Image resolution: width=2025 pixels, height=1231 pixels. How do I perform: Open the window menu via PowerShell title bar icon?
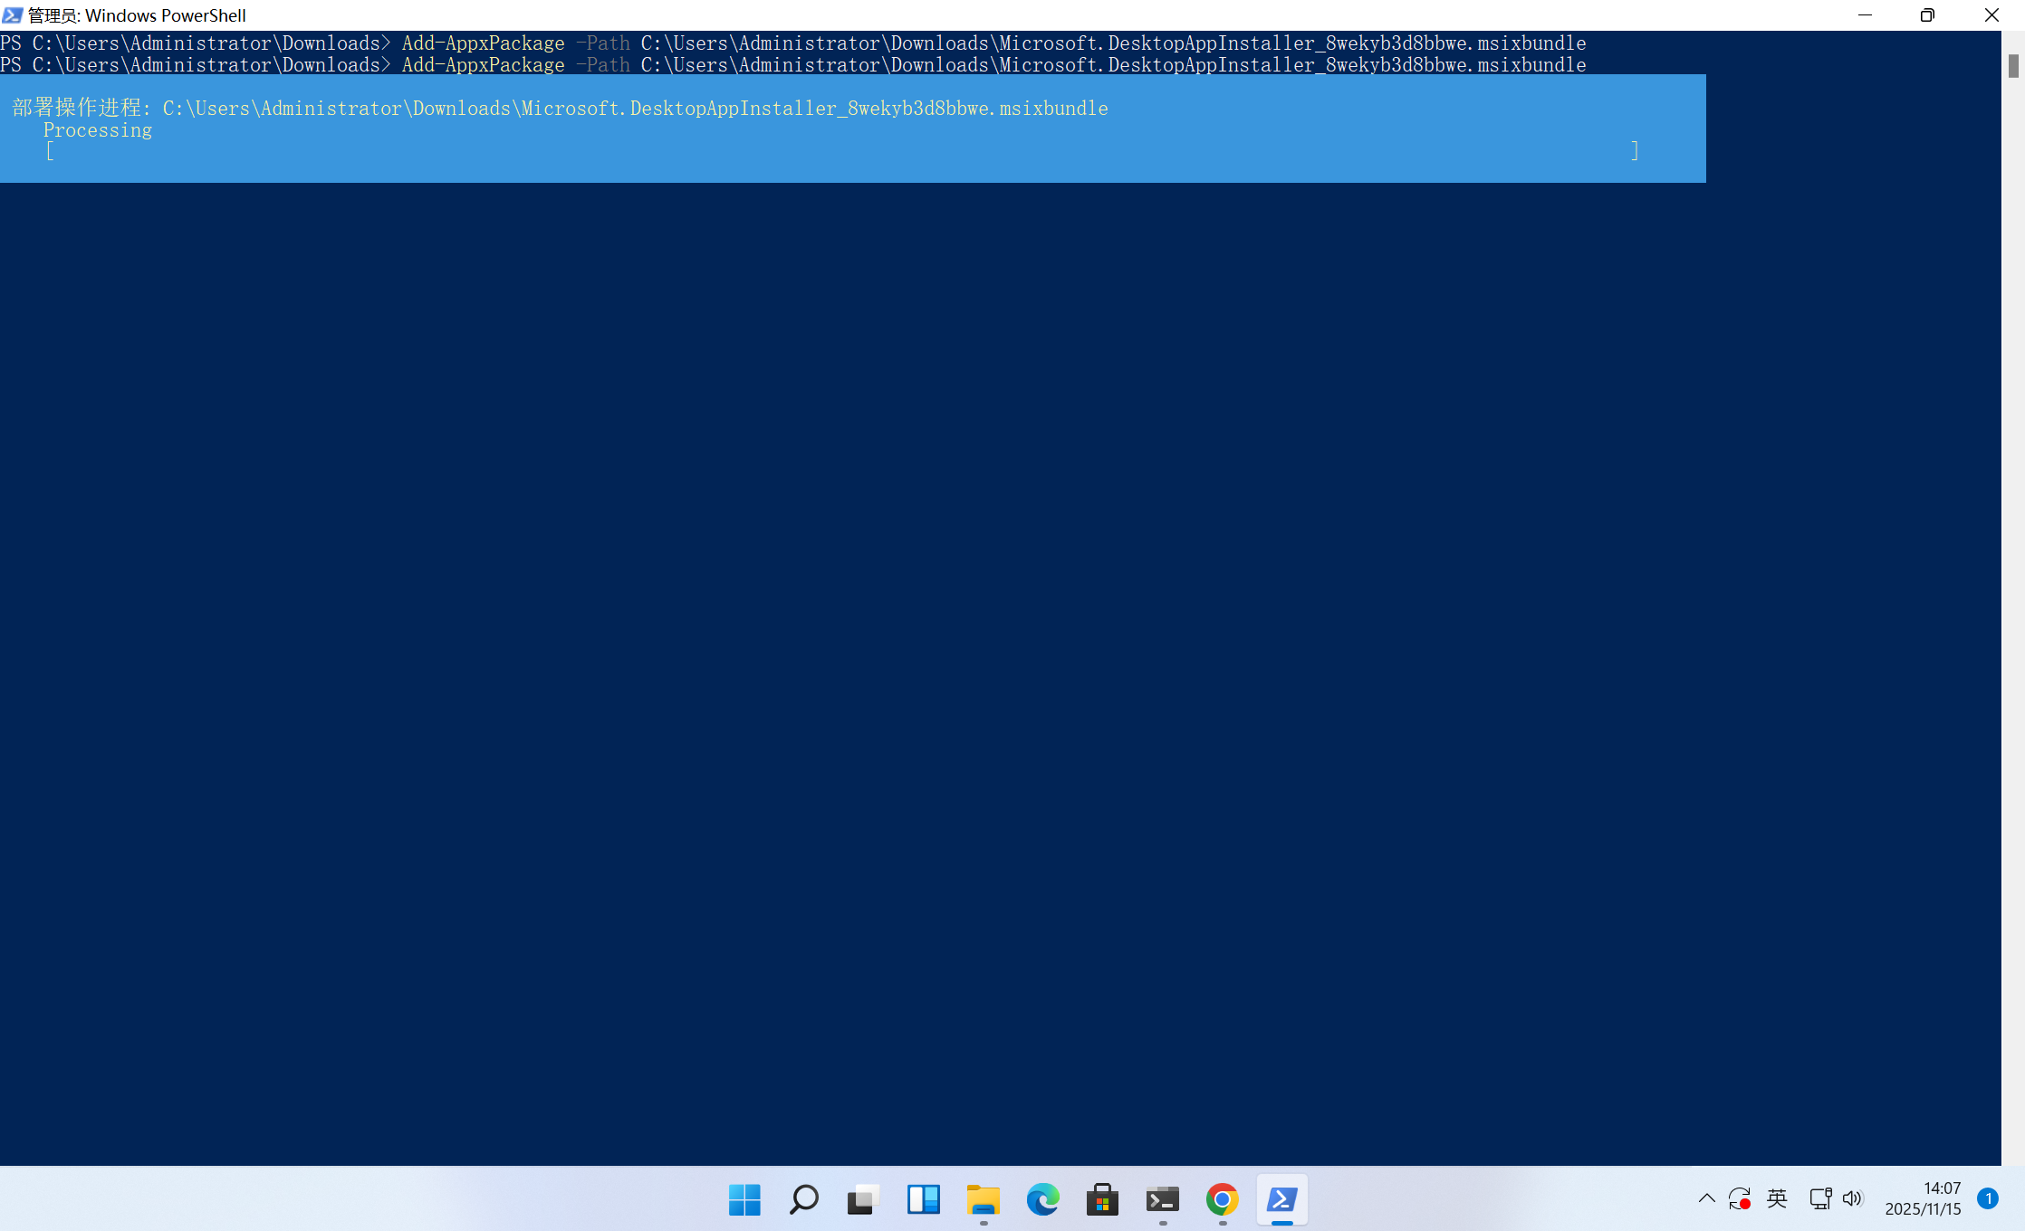(x=12, y=14)
